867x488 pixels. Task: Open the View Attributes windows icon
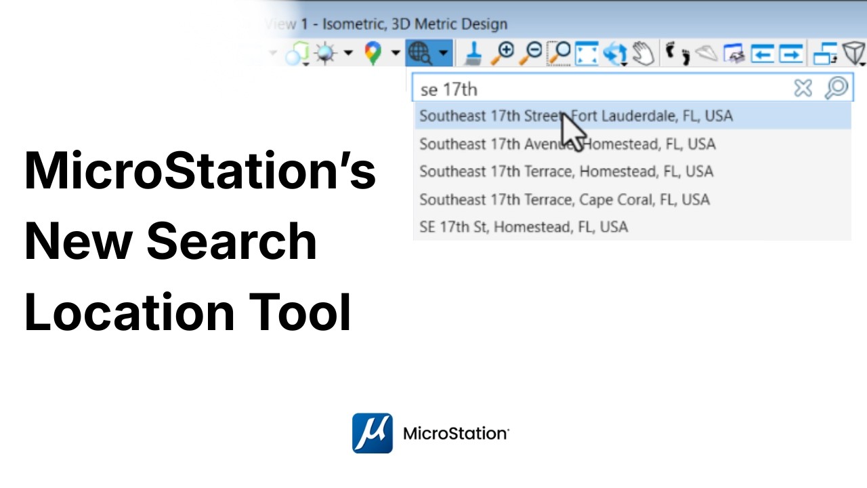click(x=825, y=54)
